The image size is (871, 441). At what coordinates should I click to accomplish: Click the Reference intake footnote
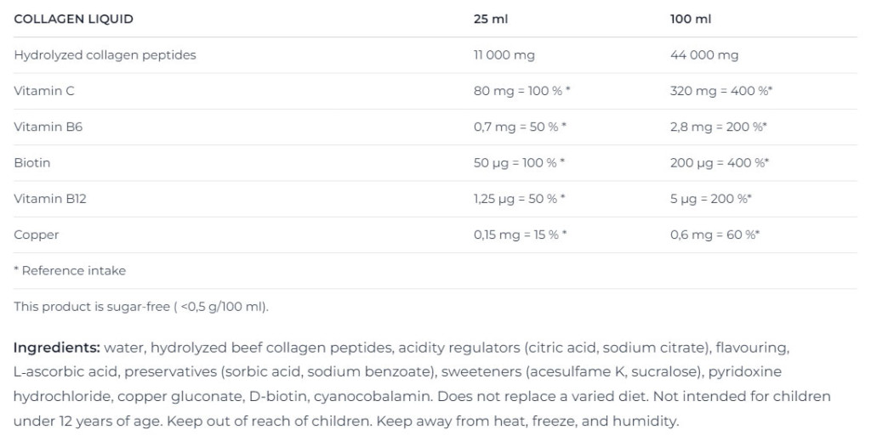[70, 271]
